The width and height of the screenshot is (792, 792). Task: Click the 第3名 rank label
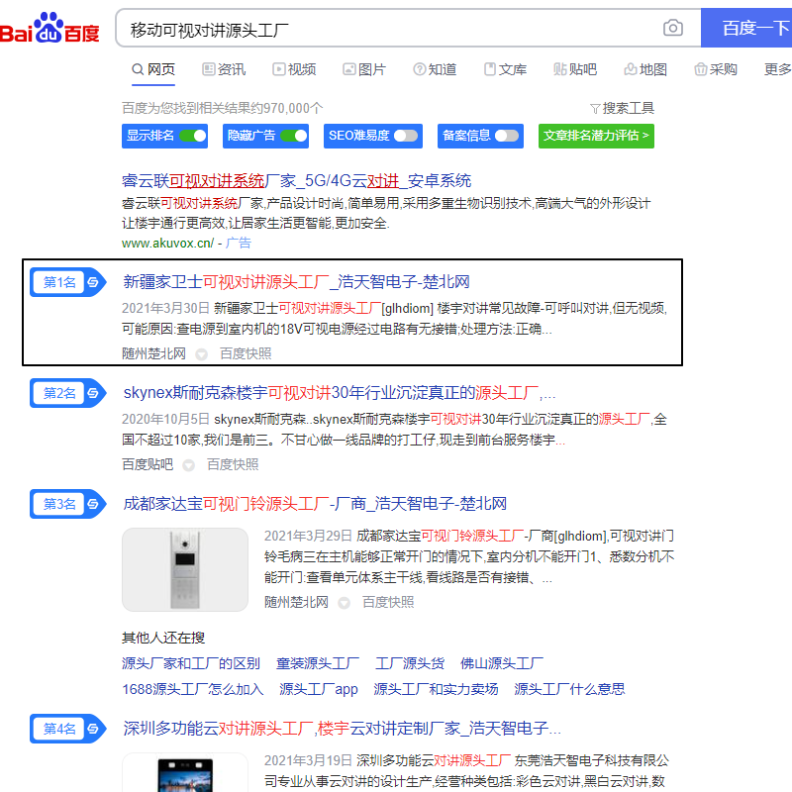tap(59, 504)
